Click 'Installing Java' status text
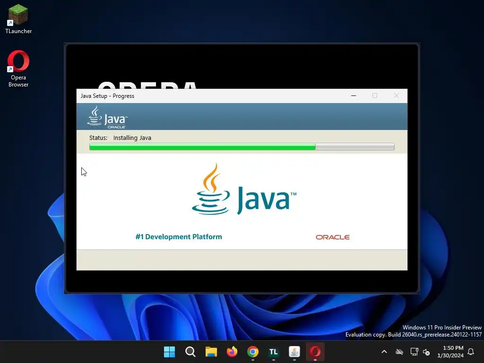Screen dimensions: 484x363 click(132, 138)
